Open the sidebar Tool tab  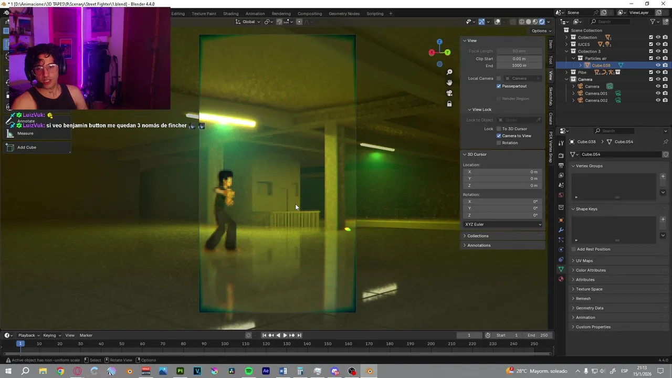pyautogui.click(x=550, y=60)
